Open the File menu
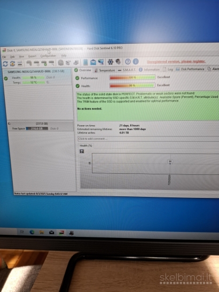 pos(4,57)
